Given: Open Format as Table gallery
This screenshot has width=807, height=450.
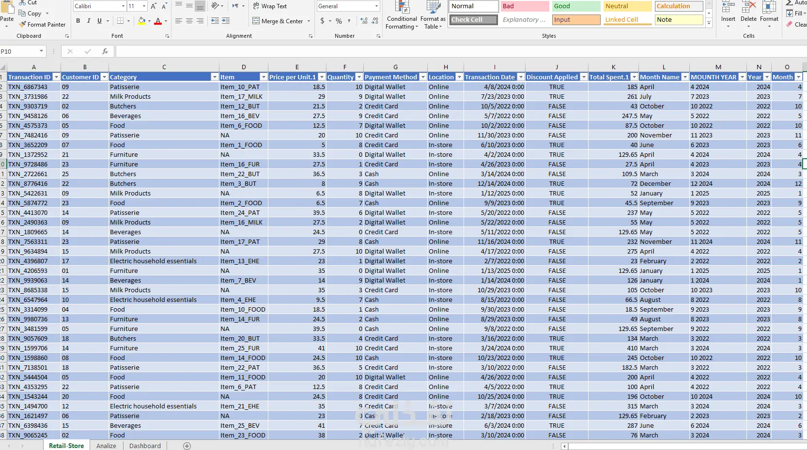Looking at the screenshot, I should pyautogui.click(x=433, y=15).
